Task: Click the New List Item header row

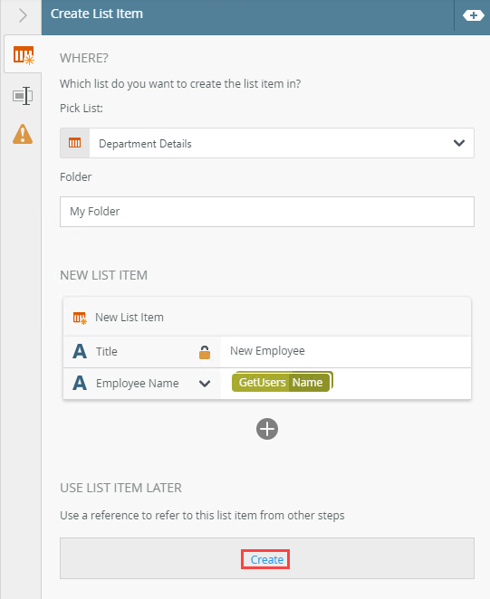Action: [x=267, y=318]
